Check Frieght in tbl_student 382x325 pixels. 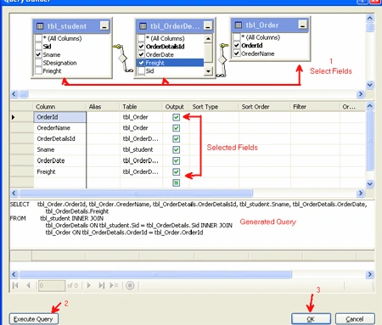(x=38, y=70)
